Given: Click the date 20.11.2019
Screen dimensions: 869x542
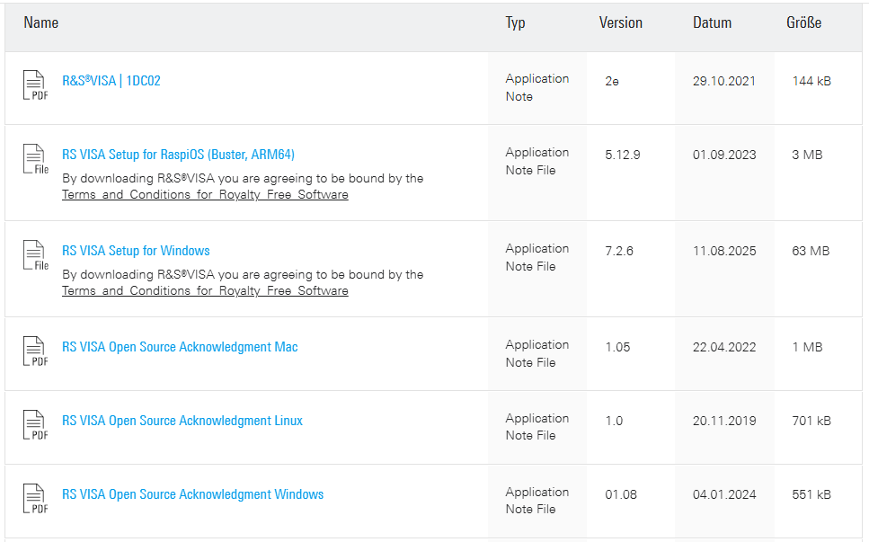Looking at the screenshot, I should 724,421.
